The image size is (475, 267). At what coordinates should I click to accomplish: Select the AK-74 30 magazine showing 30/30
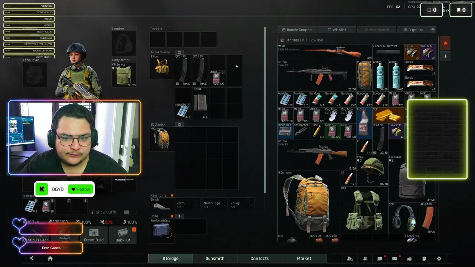[x=427, y=218]
